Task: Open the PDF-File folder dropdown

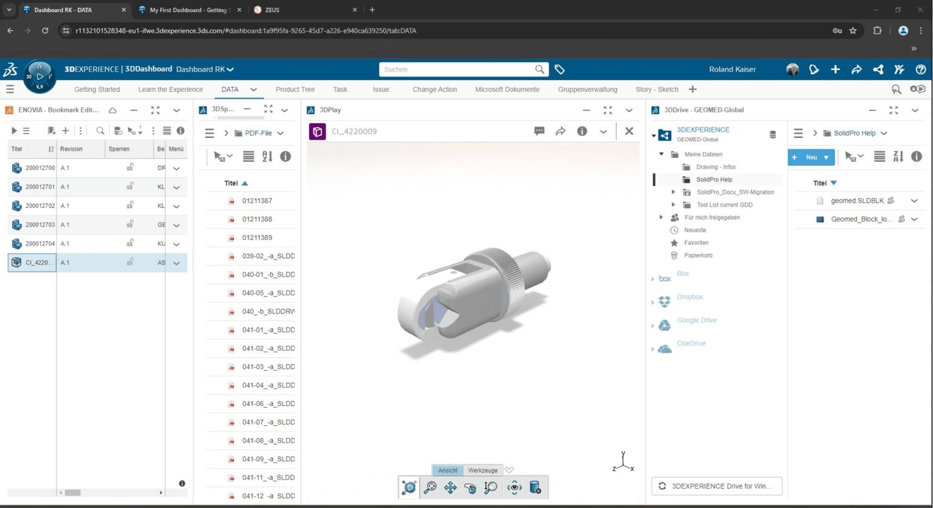Action: (280, 133)
